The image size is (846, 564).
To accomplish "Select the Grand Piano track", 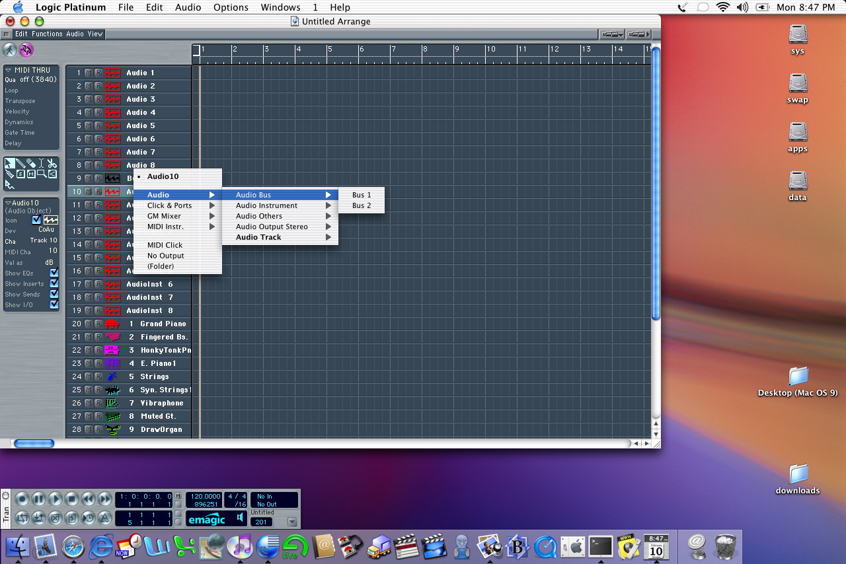I will (163, 324).
